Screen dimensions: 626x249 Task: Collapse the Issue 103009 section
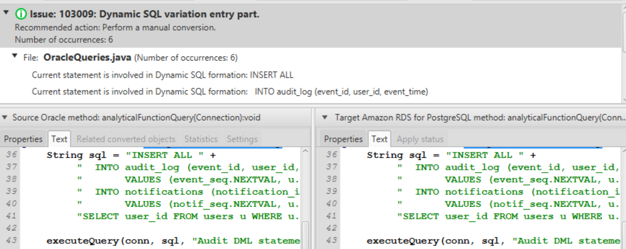click(6, 13)
